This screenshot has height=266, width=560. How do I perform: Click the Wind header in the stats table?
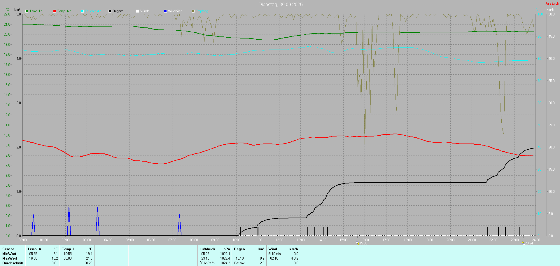(x=272, y=249)
